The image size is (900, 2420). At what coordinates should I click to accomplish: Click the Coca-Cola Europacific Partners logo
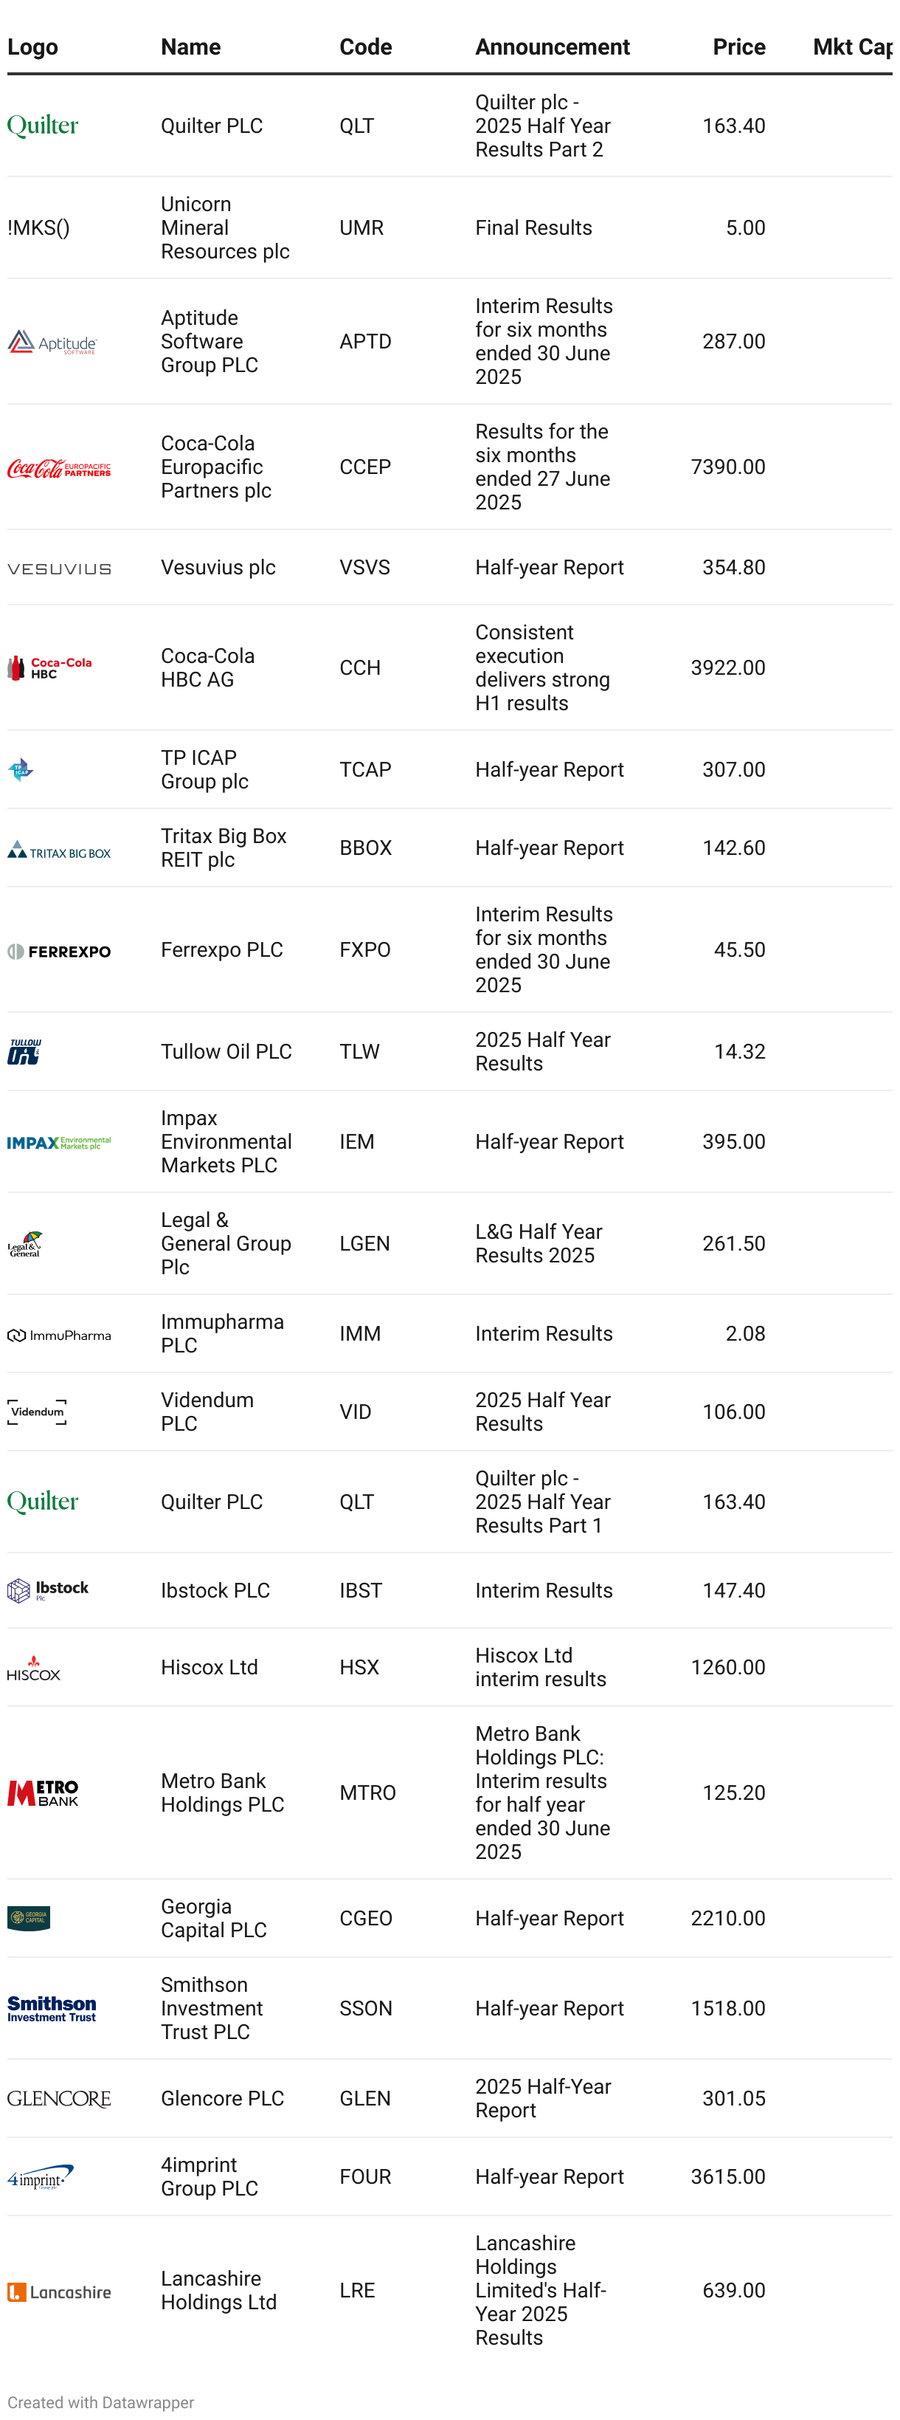click(59, 468)
